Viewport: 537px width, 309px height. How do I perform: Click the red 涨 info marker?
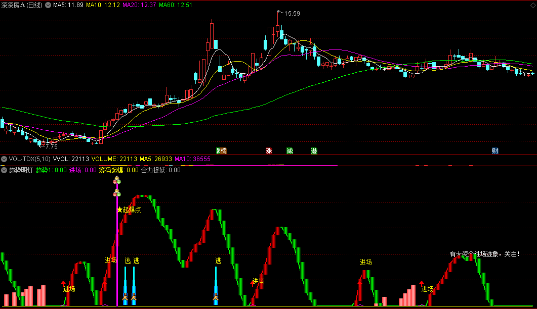tap(269, 151)
